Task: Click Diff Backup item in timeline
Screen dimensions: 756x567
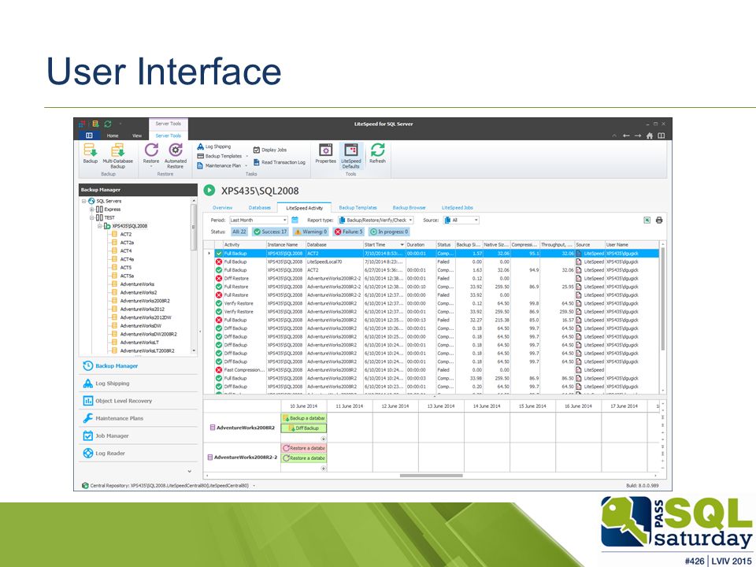Action: [x=304, y=428]
